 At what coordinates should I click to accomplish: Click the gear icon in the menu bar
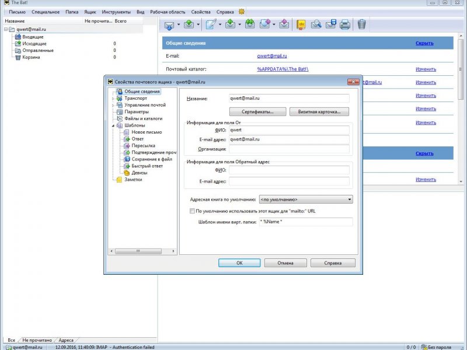[242, 12]
